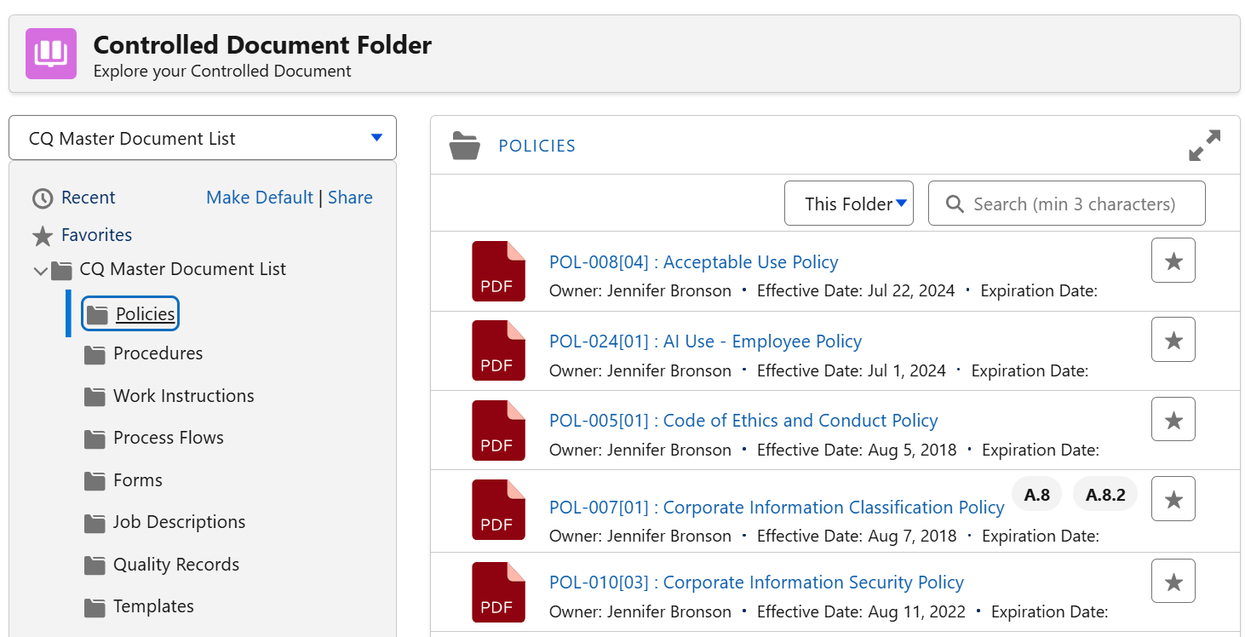Viewport: 1245px width, 637px height.
Task: Open the Work Instructions folder
Action: click(183, 396)
